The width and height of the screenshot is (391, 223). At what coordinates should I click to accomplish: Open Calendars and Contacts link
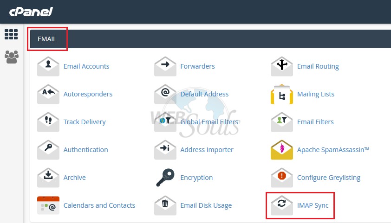click(99, 205)
